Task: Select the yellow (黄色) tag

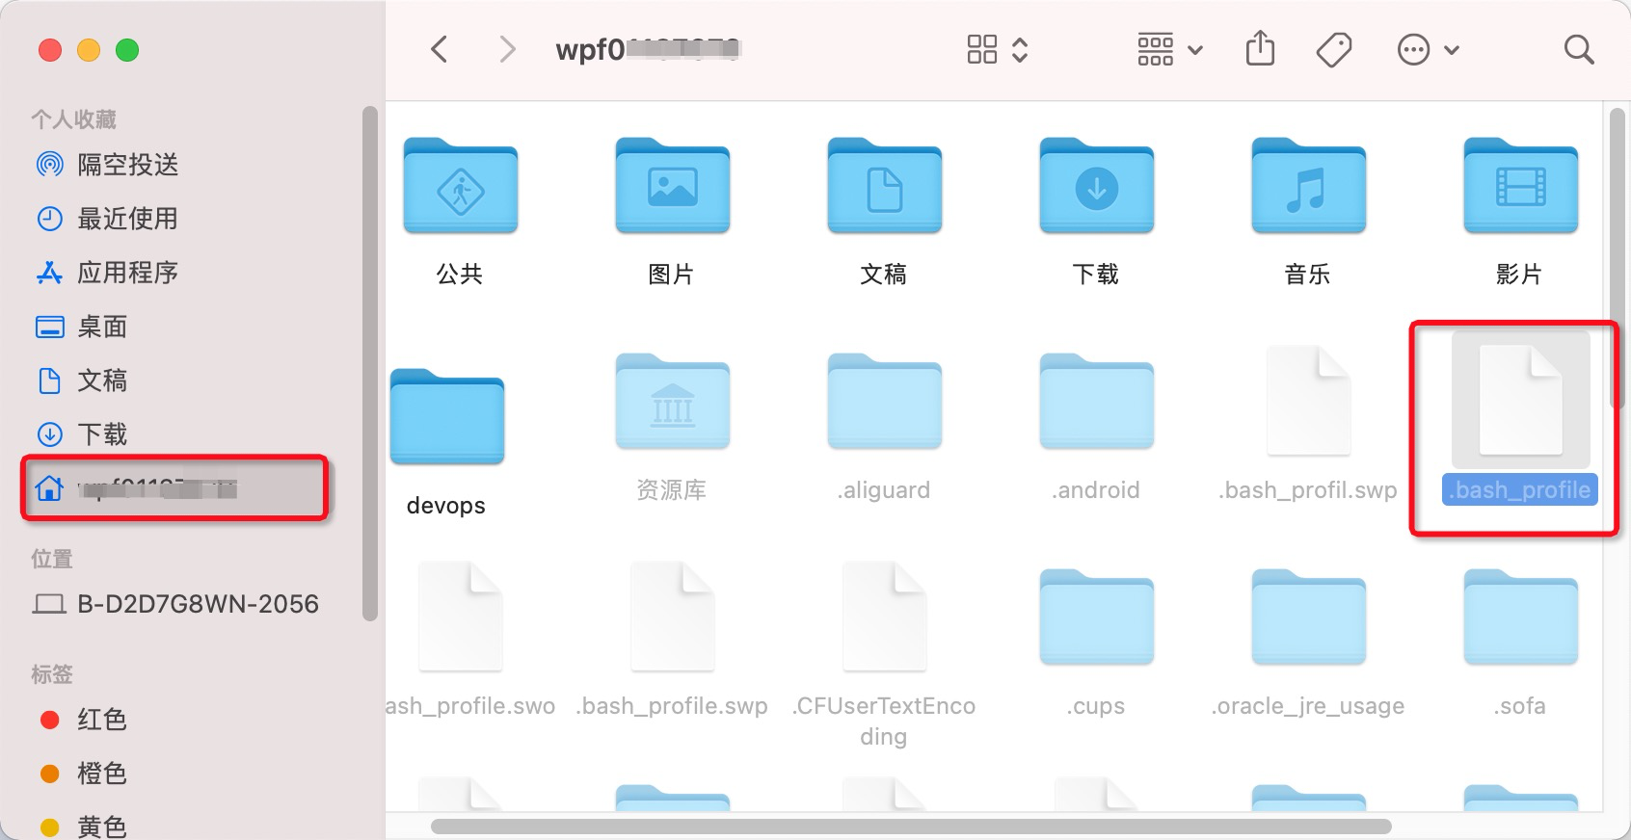Action: (x=83, y=827)
